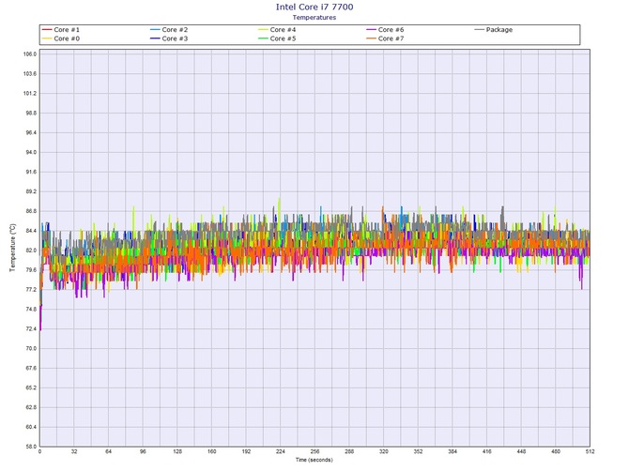
Task: Click the Intel Core i7 7700 title
Action: pyautogui.click(x=314, y=7)
